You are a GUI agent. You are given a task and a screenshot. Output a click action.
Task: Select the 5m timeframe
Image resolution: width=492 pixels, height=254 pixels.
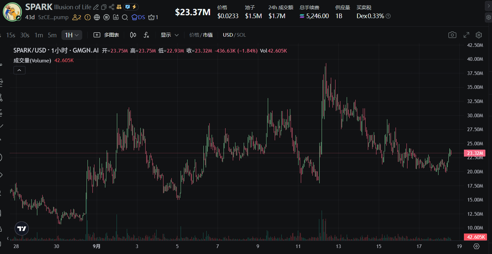tap(52, 35)
